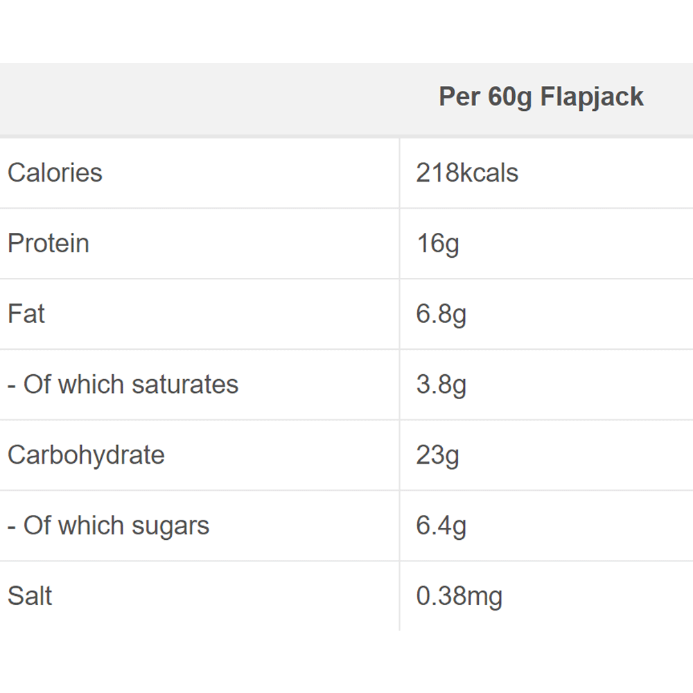Image resolution: width=693 pixels, height=693 pixels.
Task: Select the Salt row label
Action: (x=30, y=596)
